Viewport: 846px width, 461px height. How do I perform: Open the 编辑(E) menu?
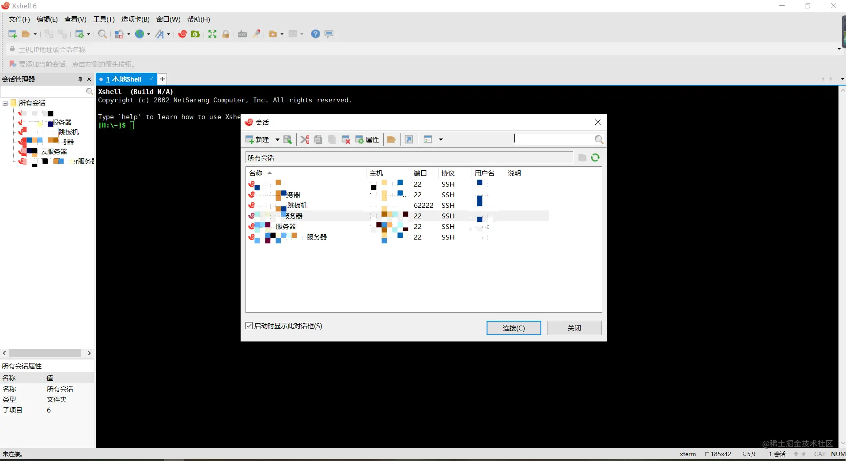[x=47, y=19]
